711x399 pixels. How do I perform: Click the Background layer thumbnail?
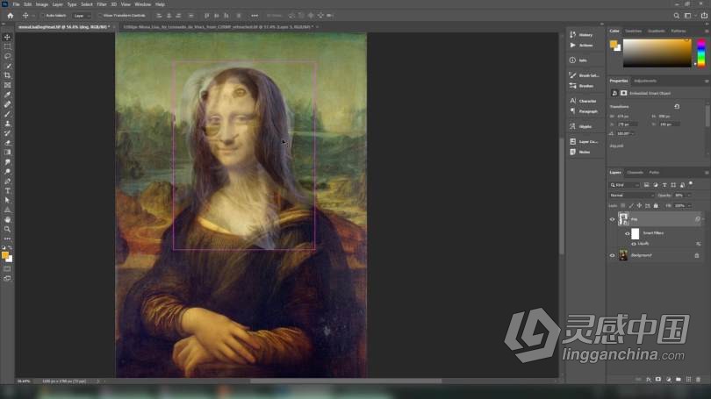[623, 255]
